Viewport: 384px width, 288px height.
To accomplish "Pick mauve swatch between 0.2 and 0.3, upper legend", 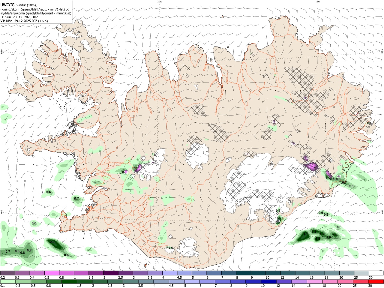I will [7, 273].
